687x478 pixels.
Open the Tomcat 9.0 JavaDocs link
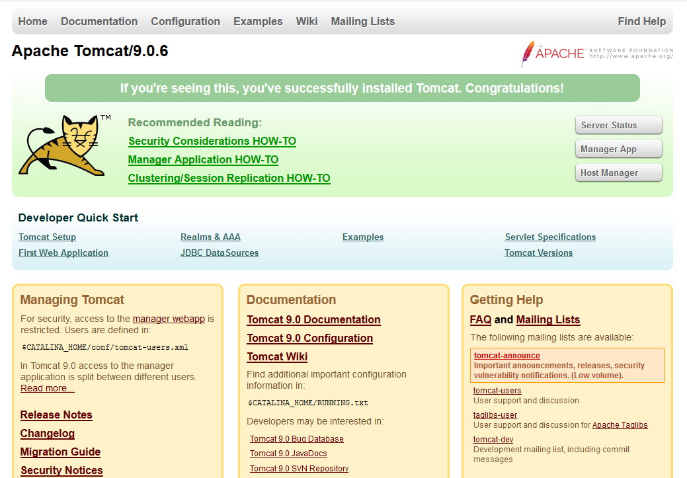tap(288, 454)
